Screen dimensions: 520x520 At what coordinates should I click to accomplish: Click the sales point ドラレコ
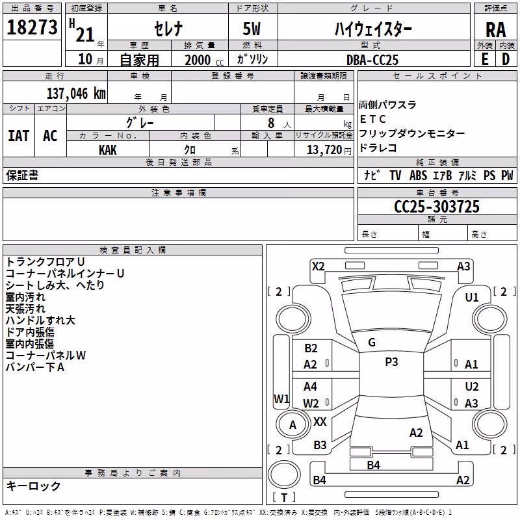(378, 148)
